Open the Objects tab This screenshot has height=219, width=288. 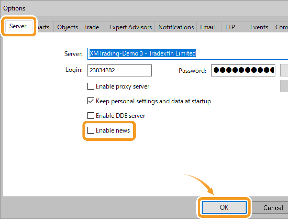point(68,27)
